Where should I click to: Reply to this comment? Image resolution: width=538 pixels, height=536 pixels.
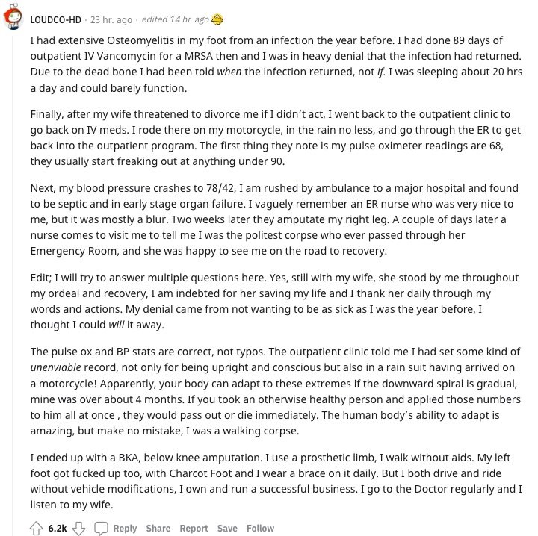pos(125,528)
